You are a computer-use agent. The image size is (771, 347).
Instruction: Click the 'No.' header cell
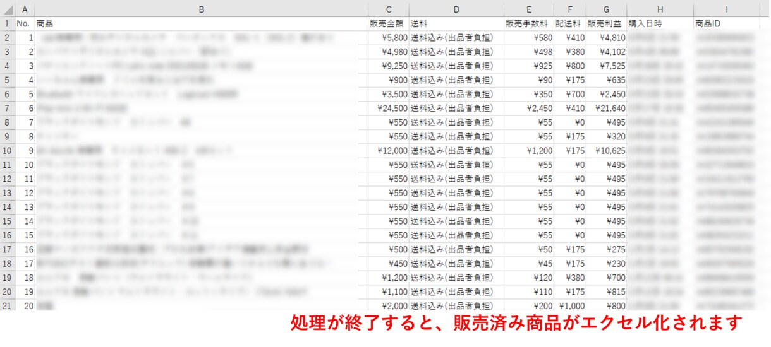pyautogui.click(x=25, y=23)
